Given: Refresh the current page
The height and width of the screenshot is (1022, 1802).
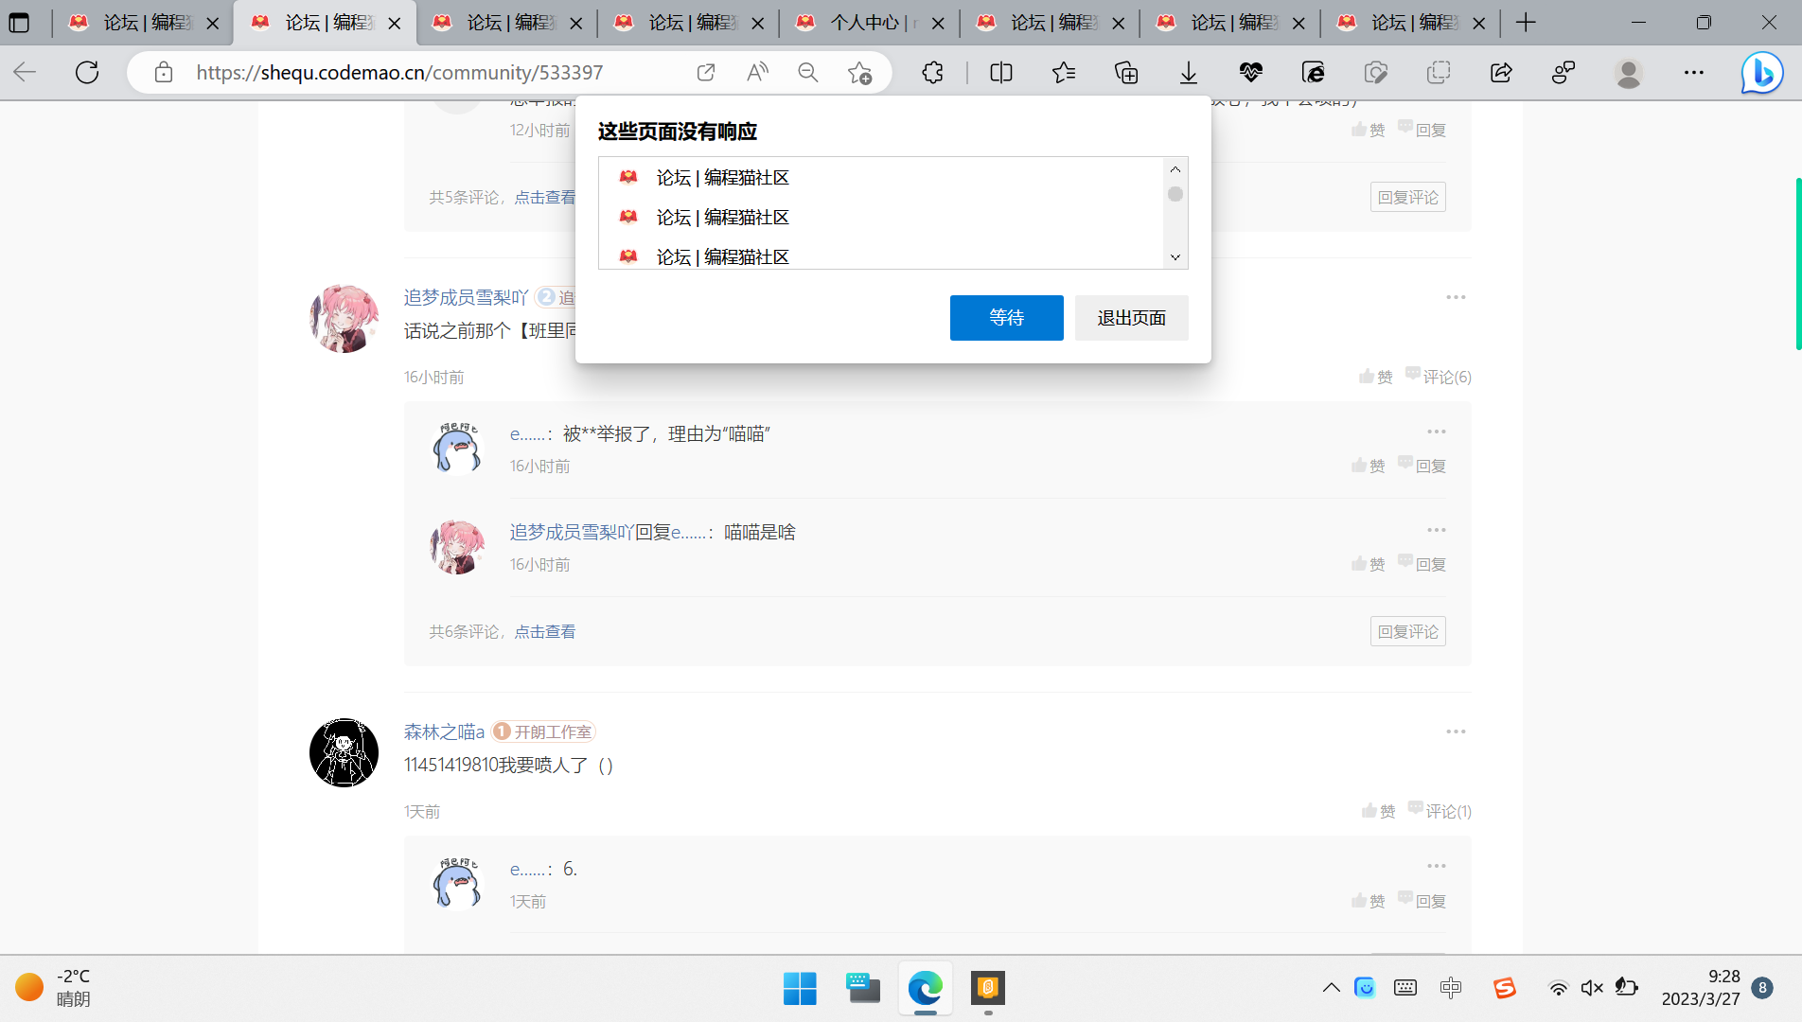Looking at the screenshot, I should 87,72.
